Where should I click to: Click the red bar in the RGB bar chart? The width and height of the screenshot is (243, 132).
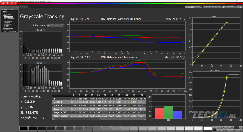tap(160, 113)
